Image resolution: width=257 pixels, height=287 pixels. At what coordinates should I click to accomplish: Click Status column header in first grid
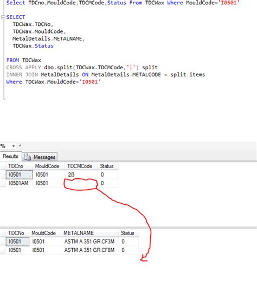pyautogui.click(x=108, y=166)
